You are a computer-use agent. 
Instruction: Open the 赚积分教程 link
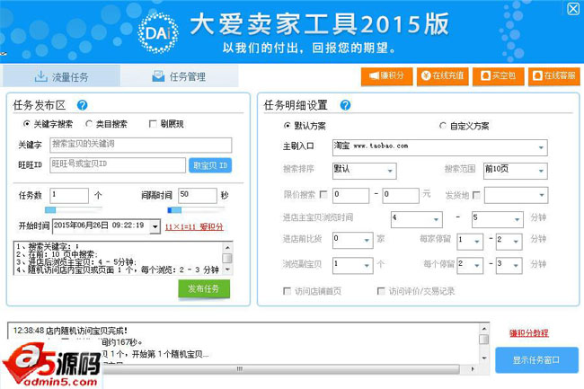click(529, 332)
